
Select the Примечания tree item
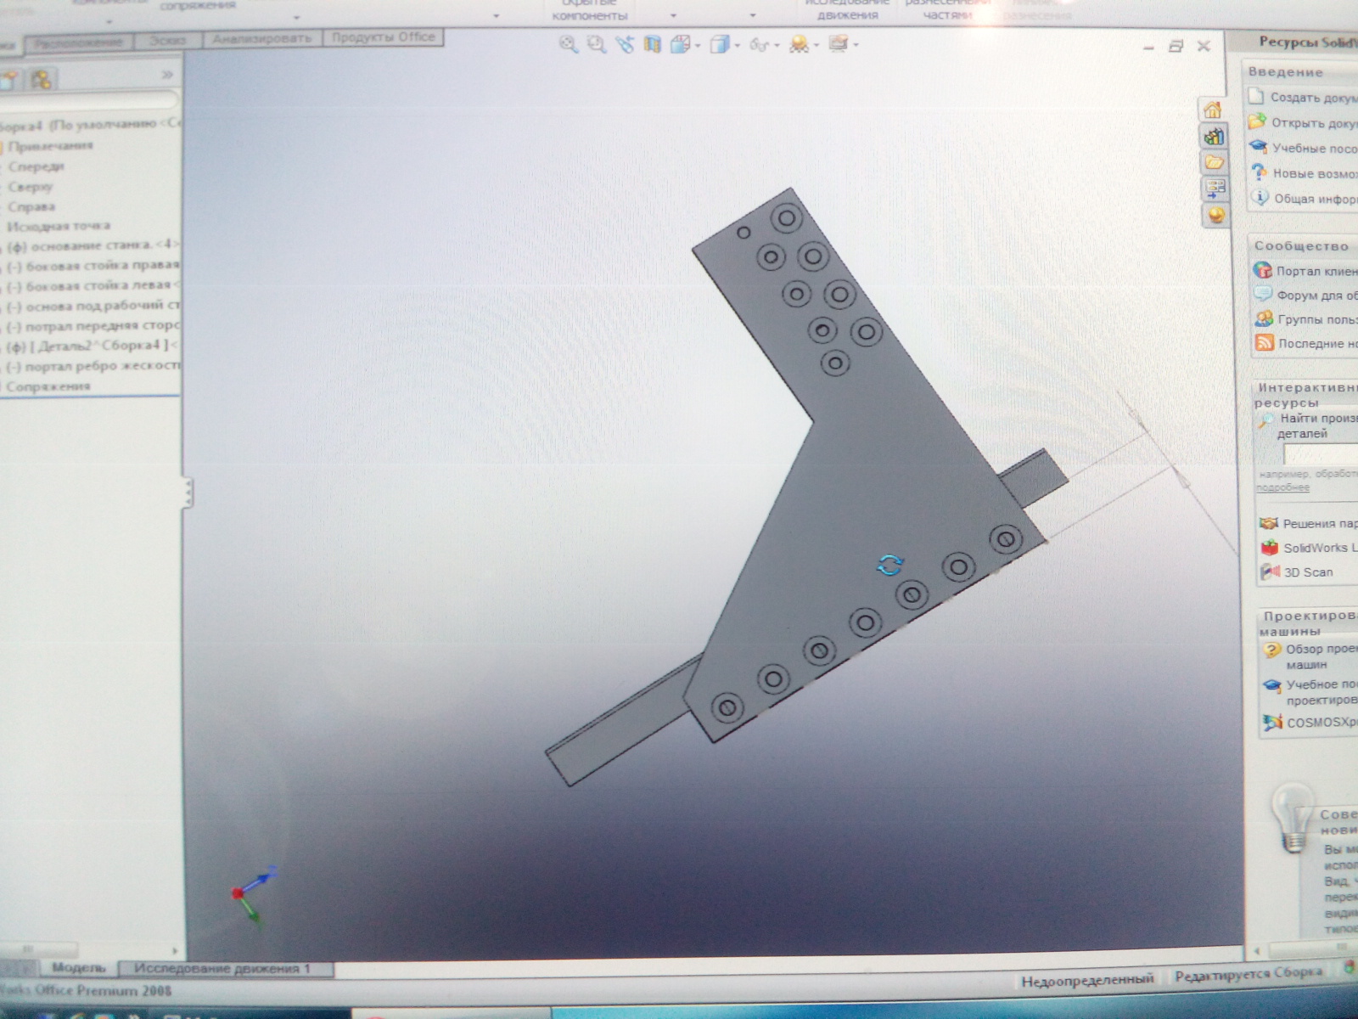50,146
